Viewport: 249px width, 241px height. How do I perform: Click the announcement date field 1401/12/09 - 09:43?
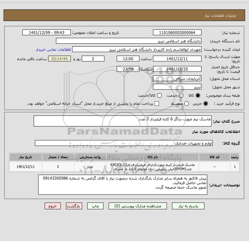[47, 33]
